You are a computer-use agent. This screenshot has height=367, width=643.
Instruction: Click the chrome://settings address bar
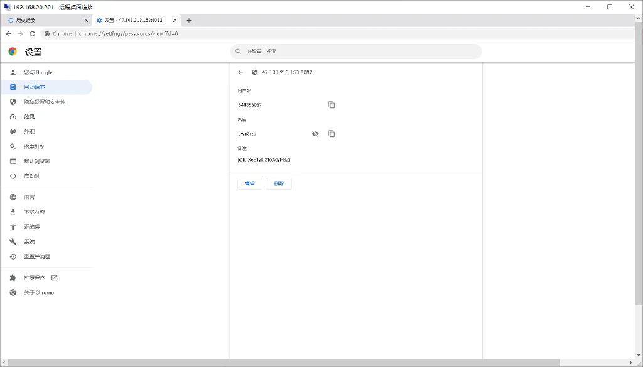pos(337,34)
